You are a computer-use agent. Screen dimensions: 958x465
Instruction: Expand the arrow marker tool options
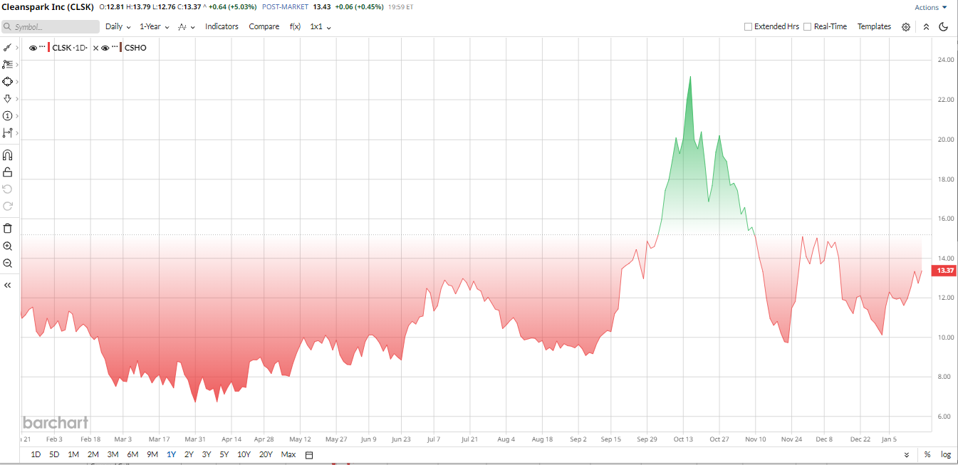17,98
